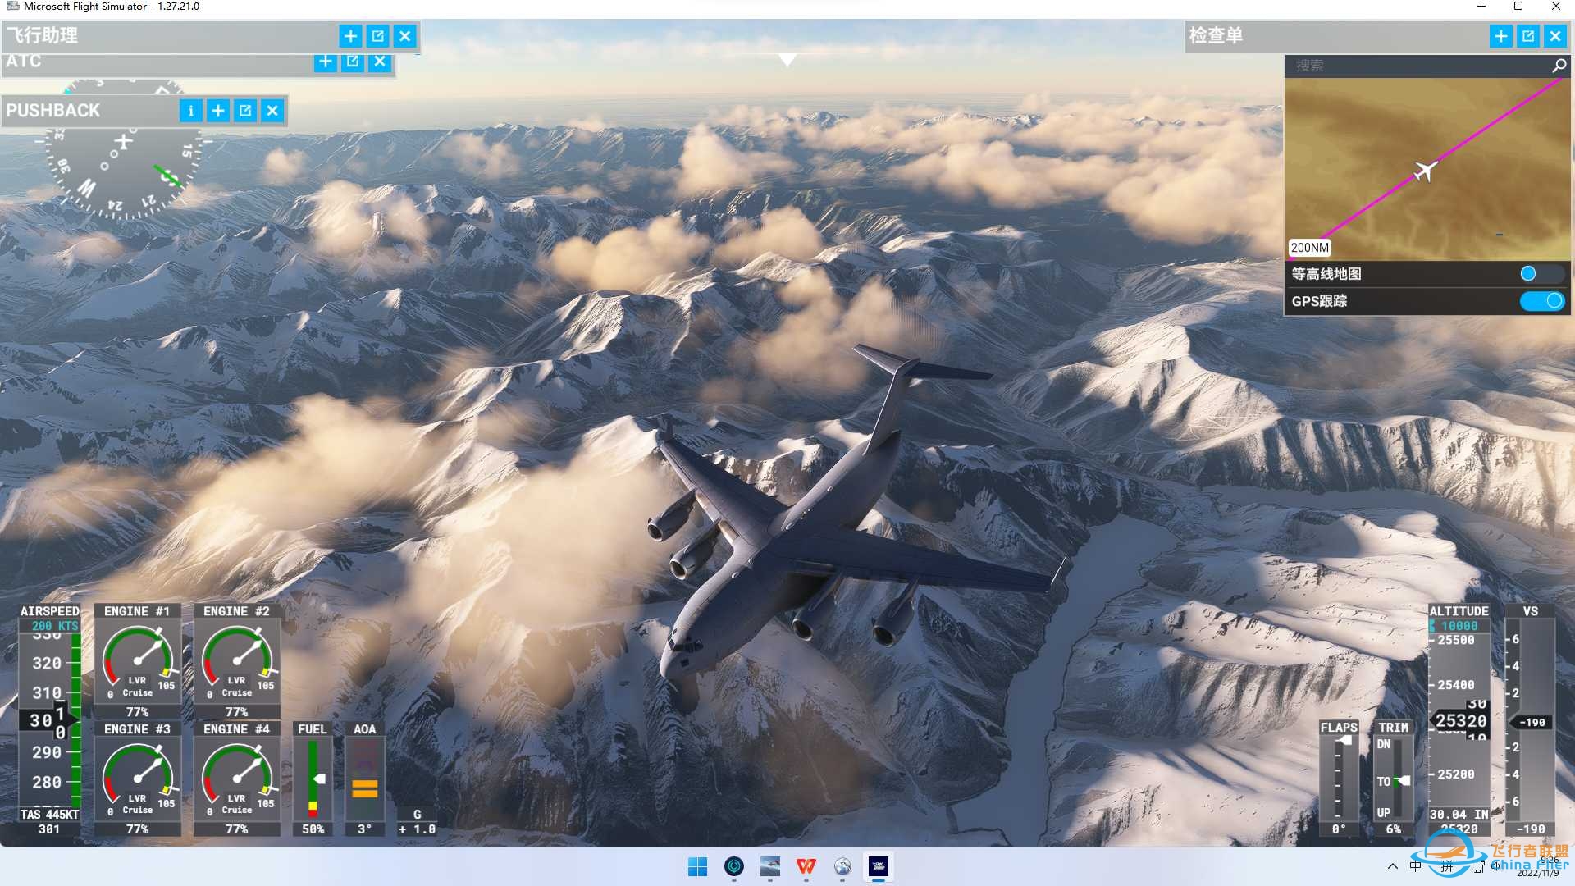1575x886 pixels.
Task: Click the 200 KTS airspeed target
Action: pos(55,626)
